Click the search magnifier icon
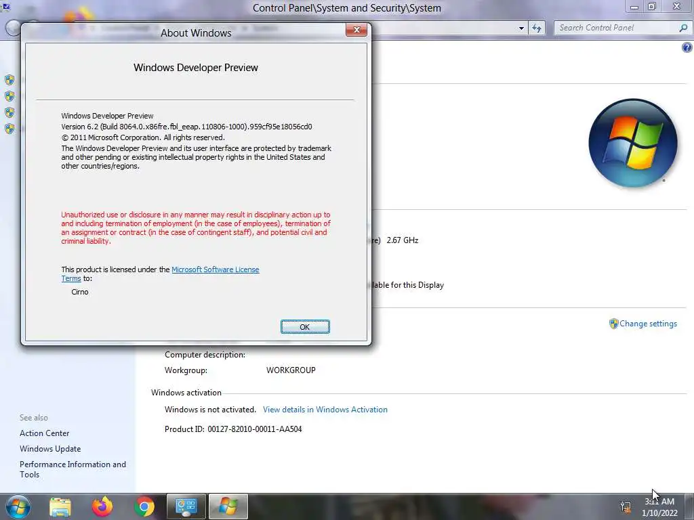694x520 pixels. (x=683, y=28)
